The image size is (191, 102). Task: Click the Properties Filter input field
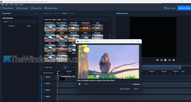[x=20, y=22]
